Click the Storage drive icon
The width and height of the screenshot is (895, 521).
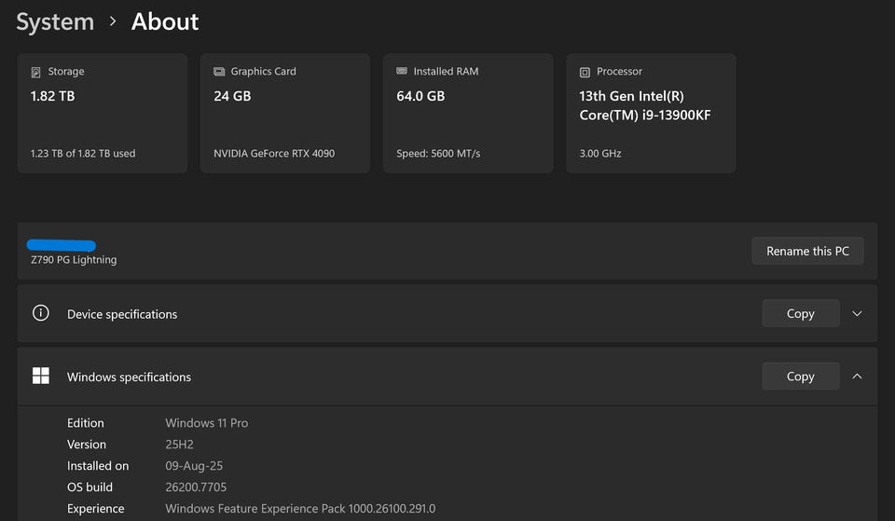(36, 72)
